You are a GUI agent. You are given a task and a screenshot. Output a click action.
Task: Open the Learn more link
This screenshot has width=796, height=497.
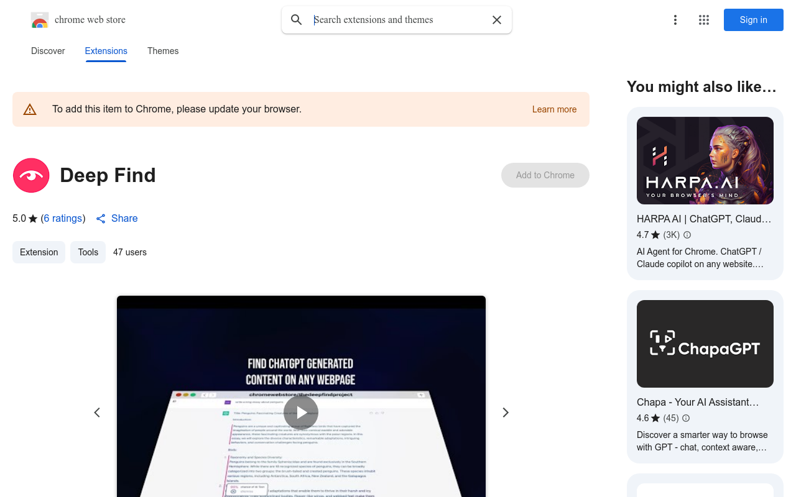(x=555, y=109)
